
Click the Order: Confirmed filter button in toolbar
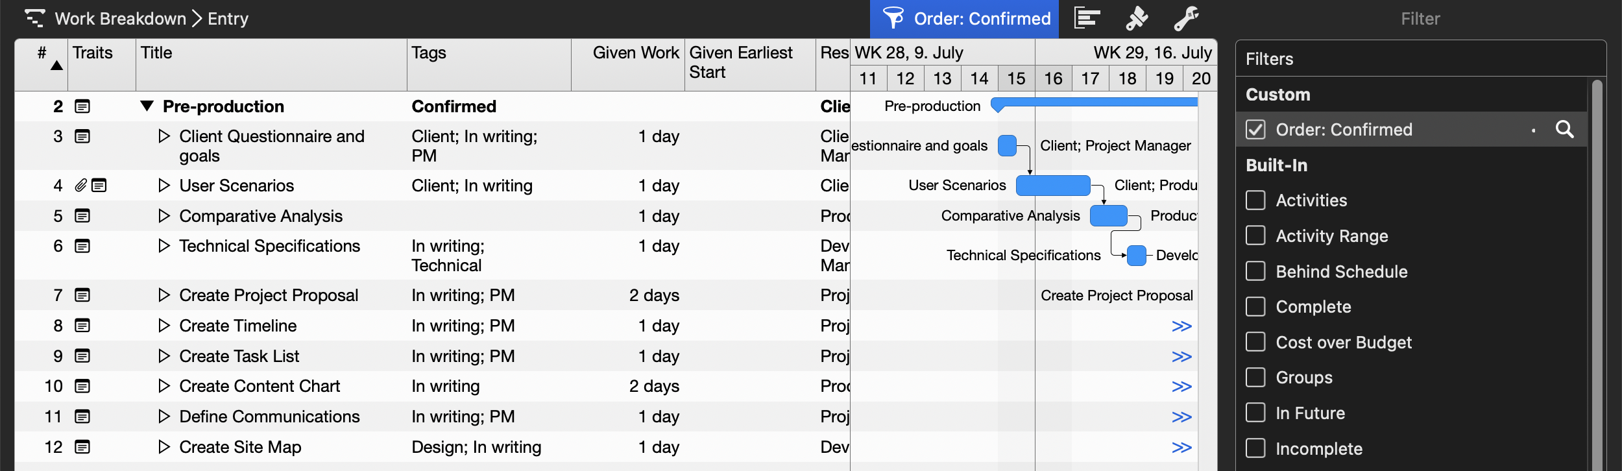(964, 18)
